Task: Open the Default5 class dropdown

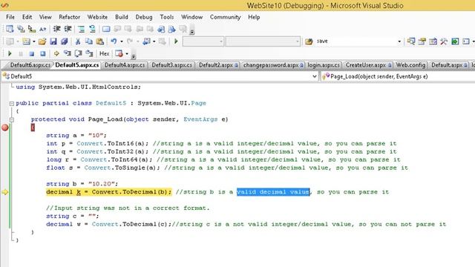Action: (x=315, y=76)
